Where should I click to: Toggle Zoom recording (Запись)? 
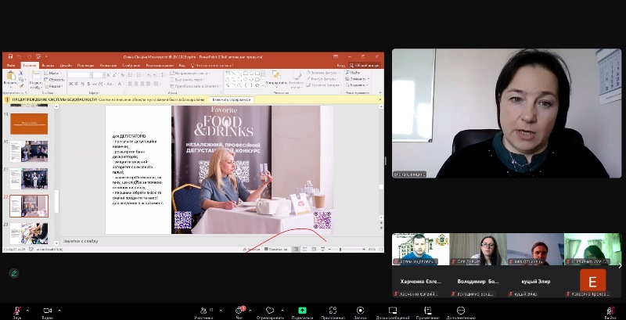[360, 311]
